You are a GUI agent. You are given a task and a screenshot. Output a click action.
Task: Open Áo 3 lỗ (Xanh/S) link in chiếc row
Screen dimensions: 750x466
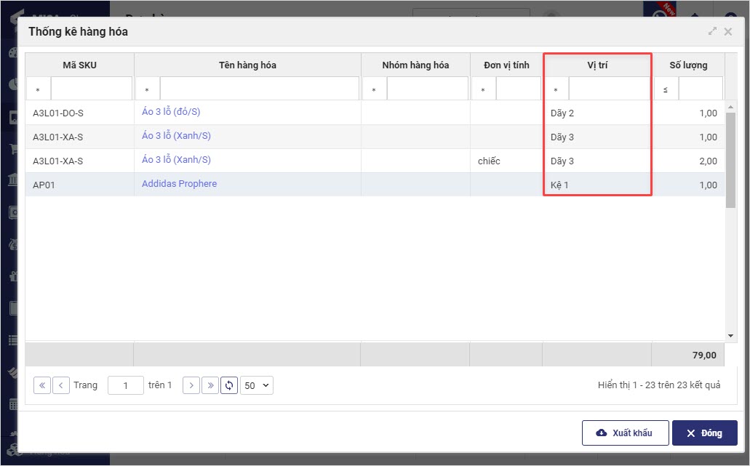coord(176,160)
